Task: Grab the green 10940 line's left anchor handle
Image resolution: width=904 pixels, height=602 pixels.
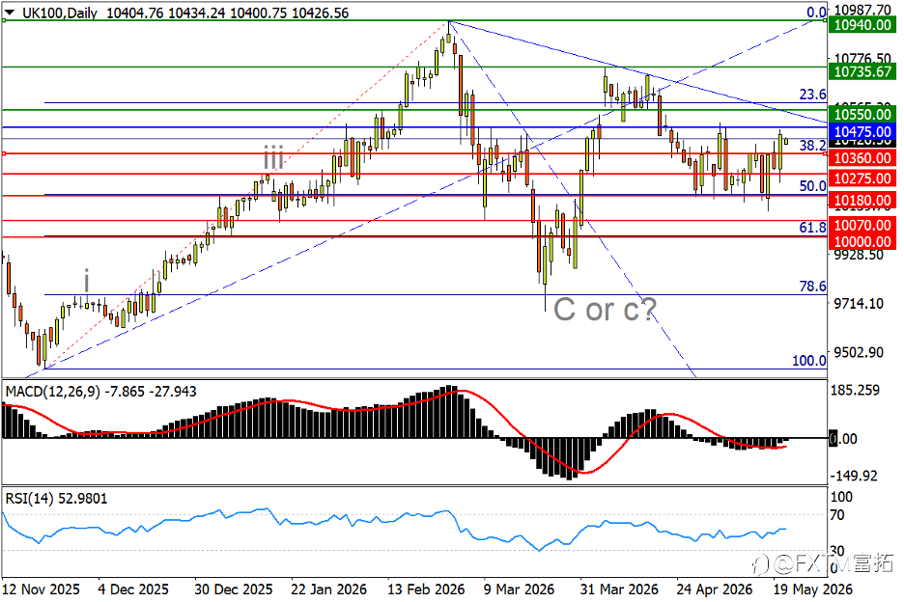Action: (x=4, y=20)
